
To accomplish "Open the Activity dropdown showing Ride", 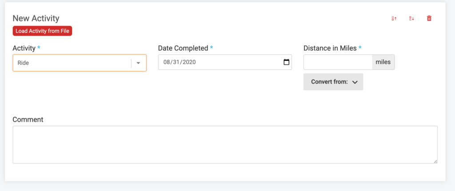I will pos(80,63).
